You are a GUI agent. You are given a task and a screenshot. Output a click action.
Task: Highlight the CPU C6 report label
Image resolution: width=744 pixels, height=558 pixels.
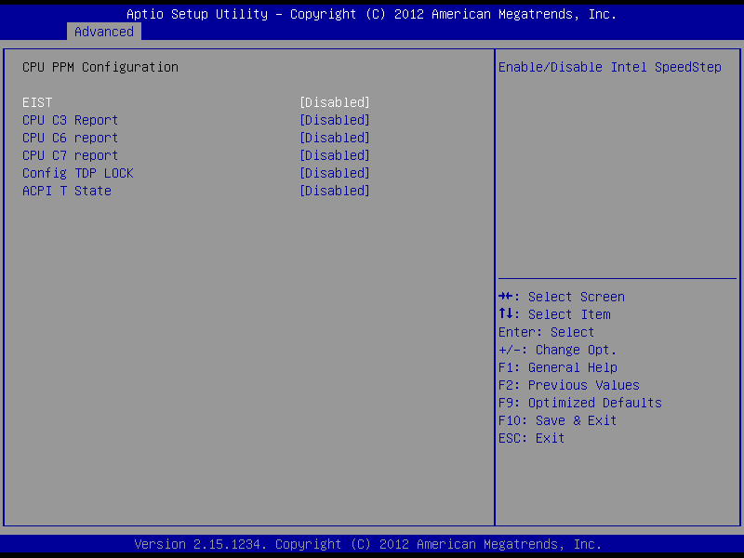click(70, 138)
